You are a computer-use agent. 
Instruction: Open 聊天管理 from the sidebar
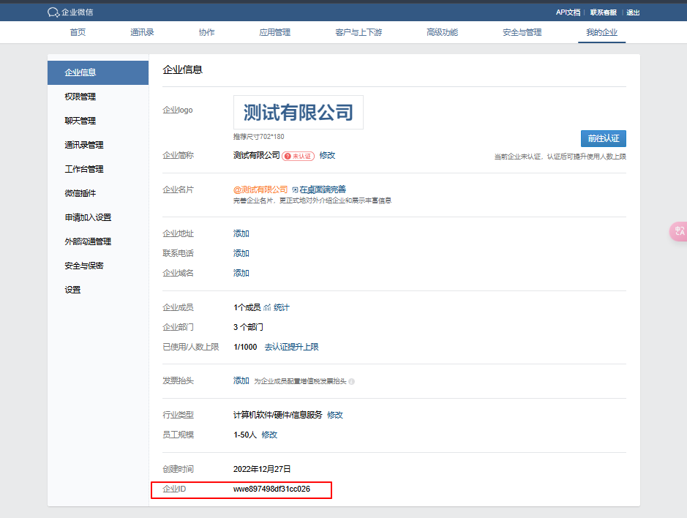coord(80,121)
